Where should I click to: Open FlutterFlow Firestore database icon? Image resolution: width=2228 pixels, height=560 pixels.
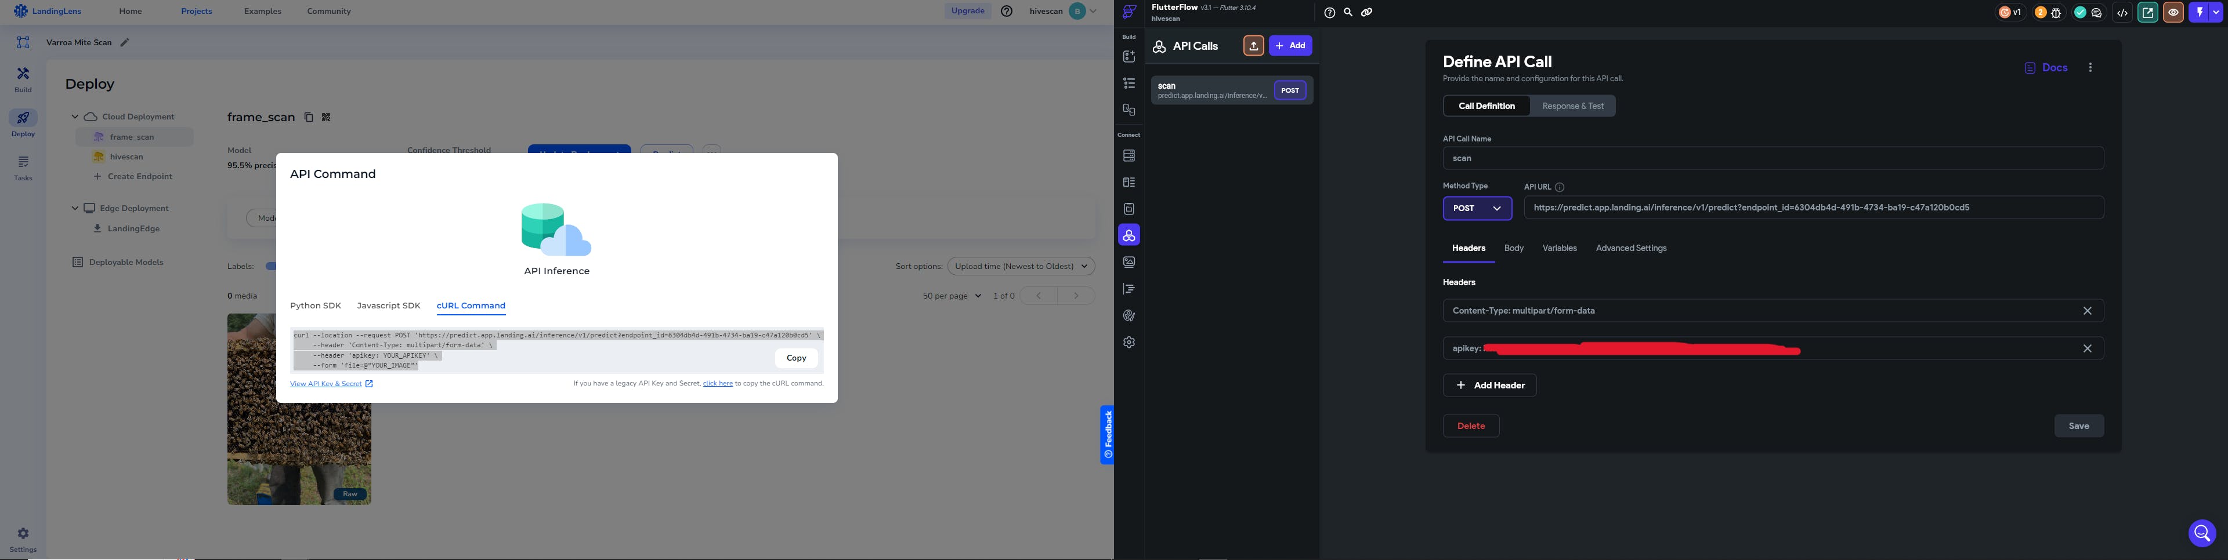(1129, 155)
